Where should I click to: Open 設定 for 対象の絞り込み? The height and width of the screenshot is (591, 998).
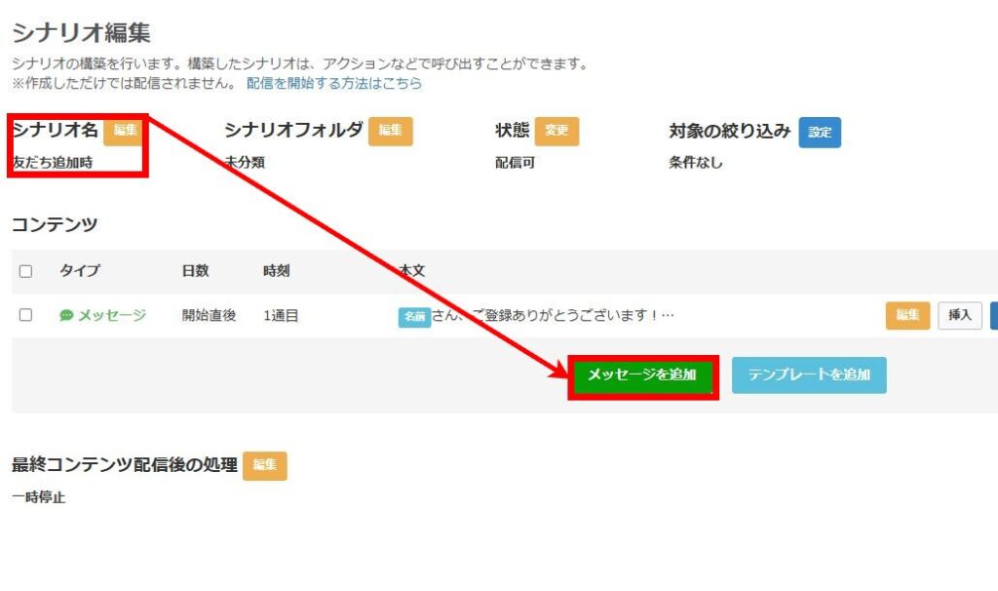point(820,132)
